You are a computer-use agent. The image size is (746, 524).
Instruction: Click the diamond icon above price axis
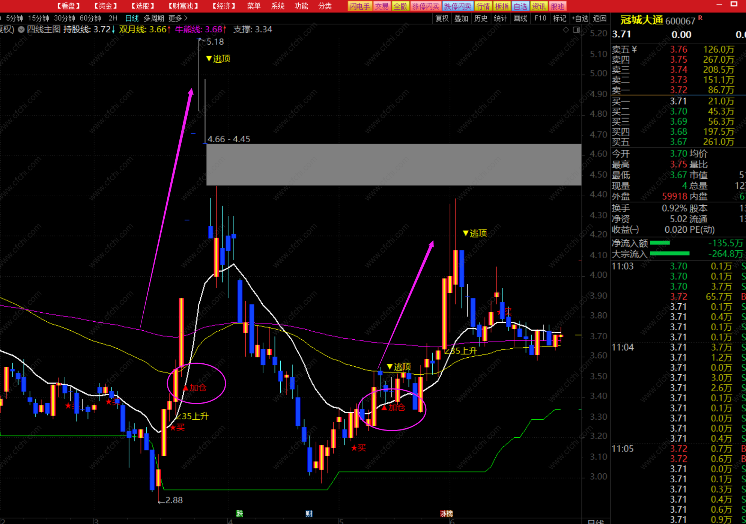click(566, 30)
